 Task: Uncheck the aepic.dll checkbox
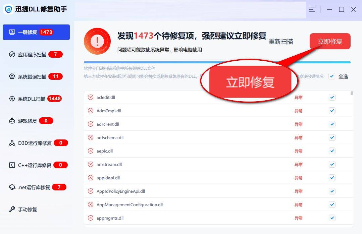pyautogui.click(x=332, y=151)
